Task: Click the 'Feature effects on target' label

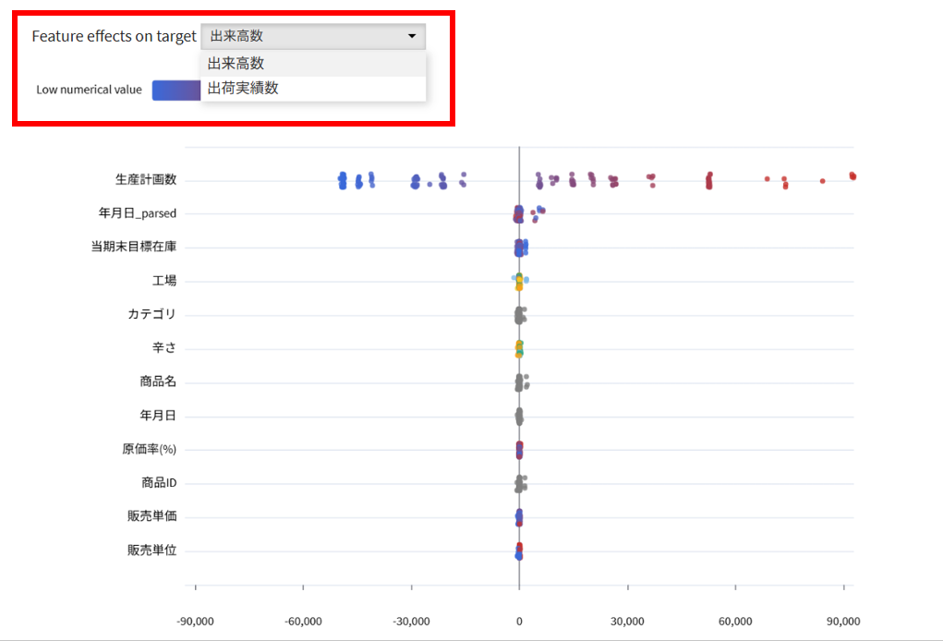Action: 115,36
